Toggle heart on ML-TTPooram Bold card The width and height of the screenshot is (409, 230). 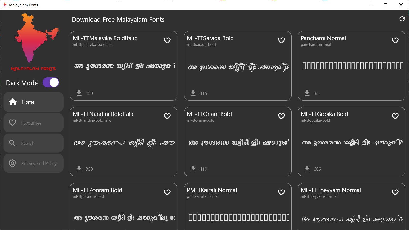pos(167,192)
